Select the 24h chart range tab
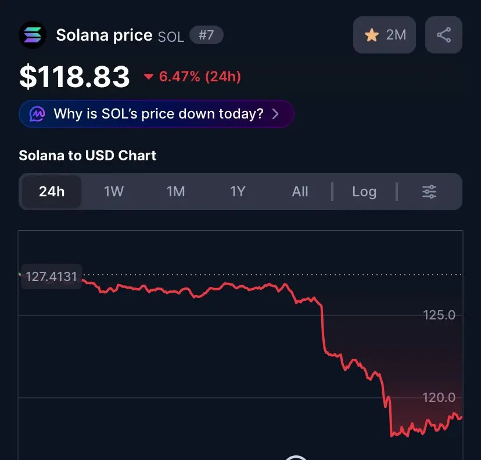This screenshot has height=460, width=481. pyautogui.click(x=52, y=192)
